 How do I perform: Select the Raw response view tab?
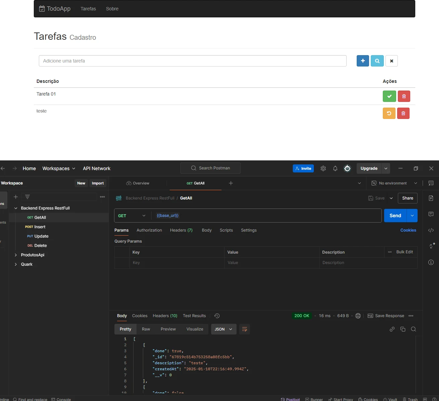pos(146,329)
